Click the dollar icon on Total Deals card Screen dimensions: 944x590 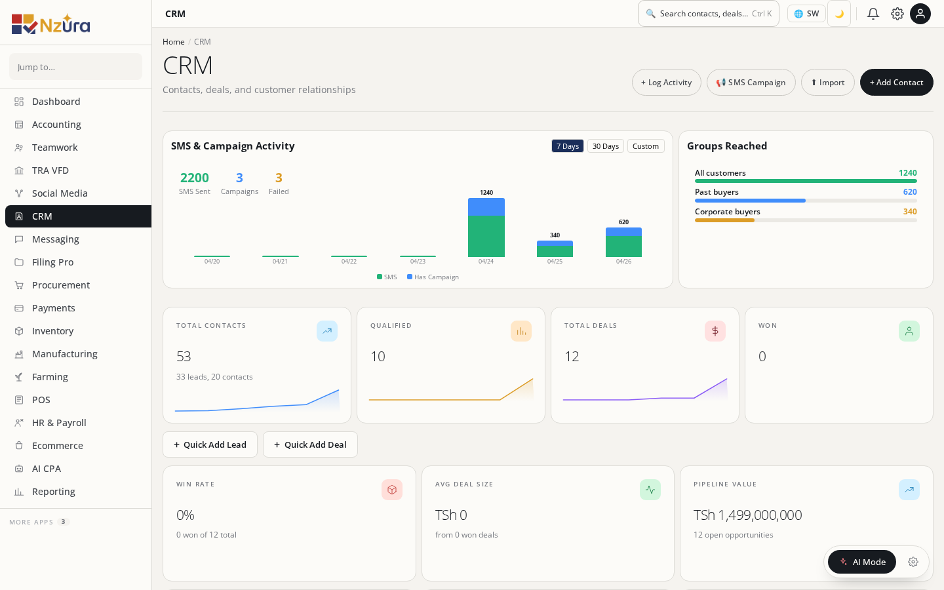coord(715,331)
